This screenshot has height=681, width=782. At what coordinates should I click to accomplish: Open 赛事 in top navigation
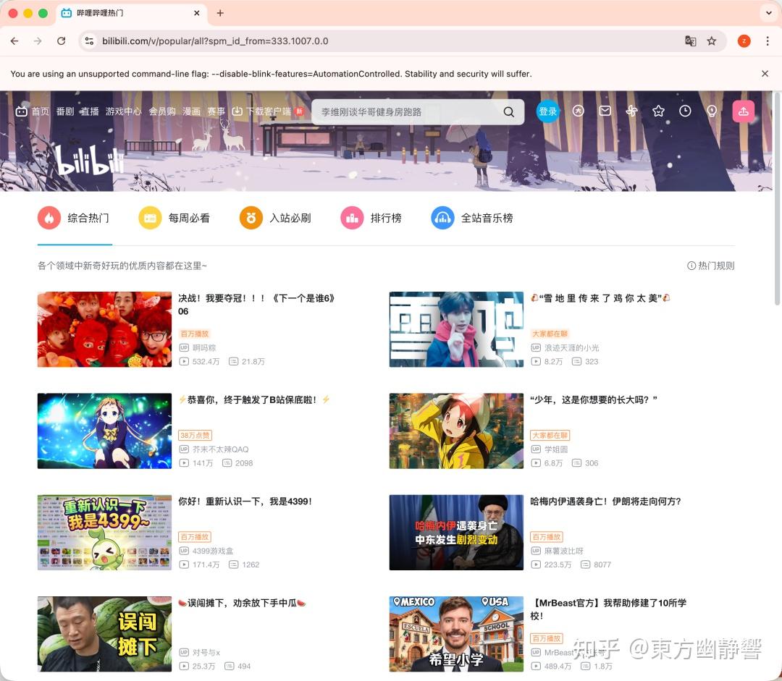point(216,111)
